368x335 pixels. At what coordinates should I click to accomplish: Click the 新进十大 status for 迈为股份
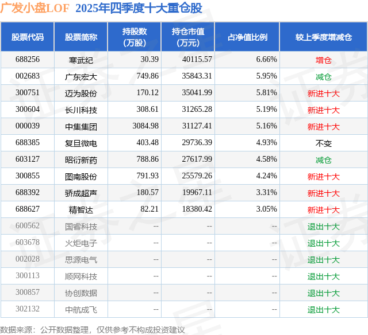pyautogui.click(x=324, y=94)
